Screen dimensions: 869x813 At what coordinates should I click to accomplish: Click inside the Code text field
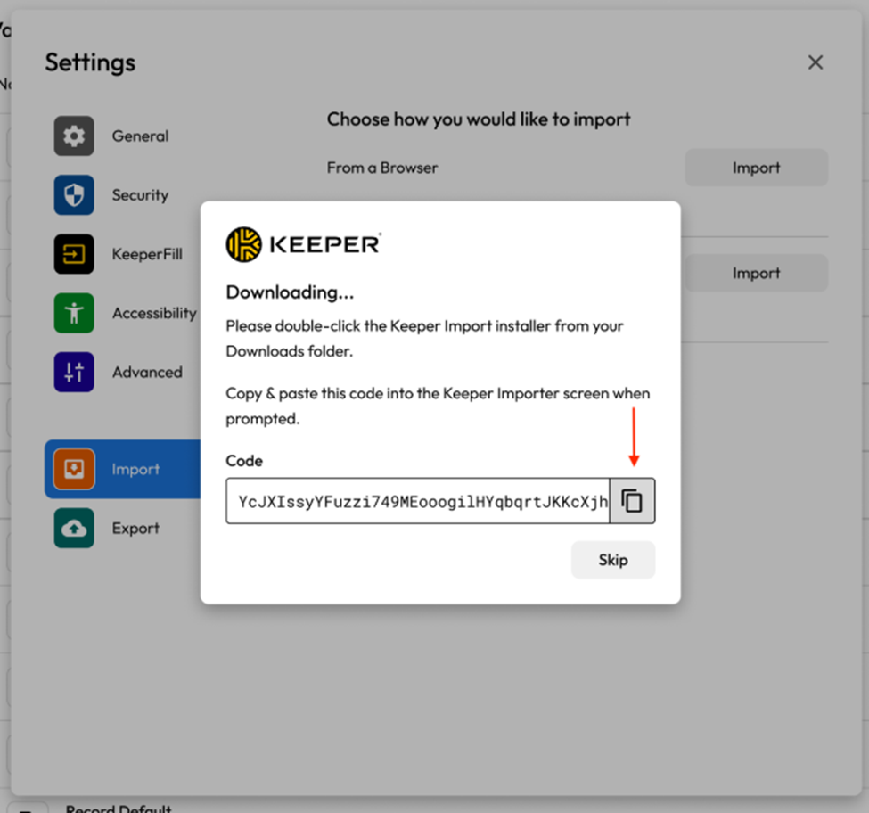(x=417, y=501)
